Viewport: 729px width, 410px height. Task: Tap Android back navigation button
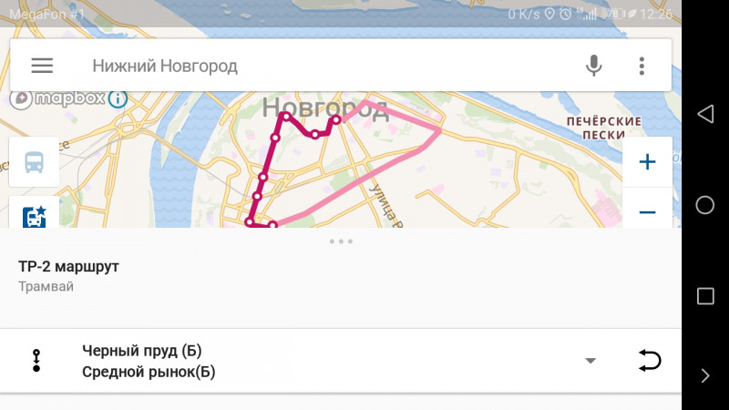(705, 114)
